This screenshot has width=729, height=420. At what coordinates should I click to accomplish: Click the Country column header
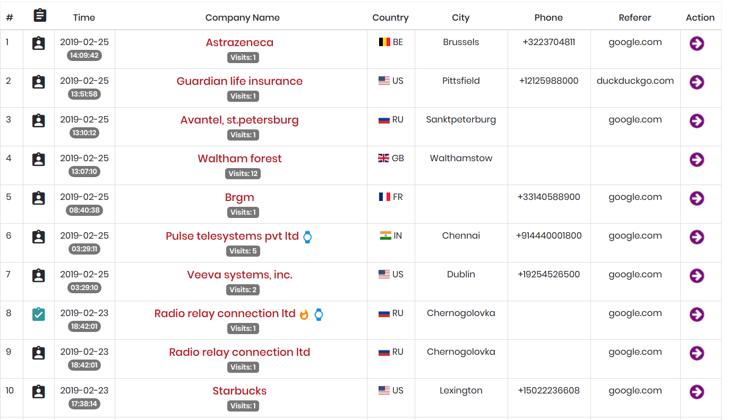coord(390,17)
